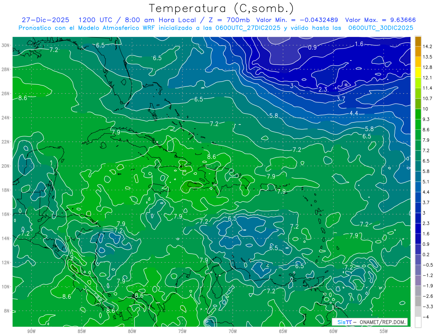
Task: Click the "Valor Max. = 9.63666" text
Action: tap(380, 20)
